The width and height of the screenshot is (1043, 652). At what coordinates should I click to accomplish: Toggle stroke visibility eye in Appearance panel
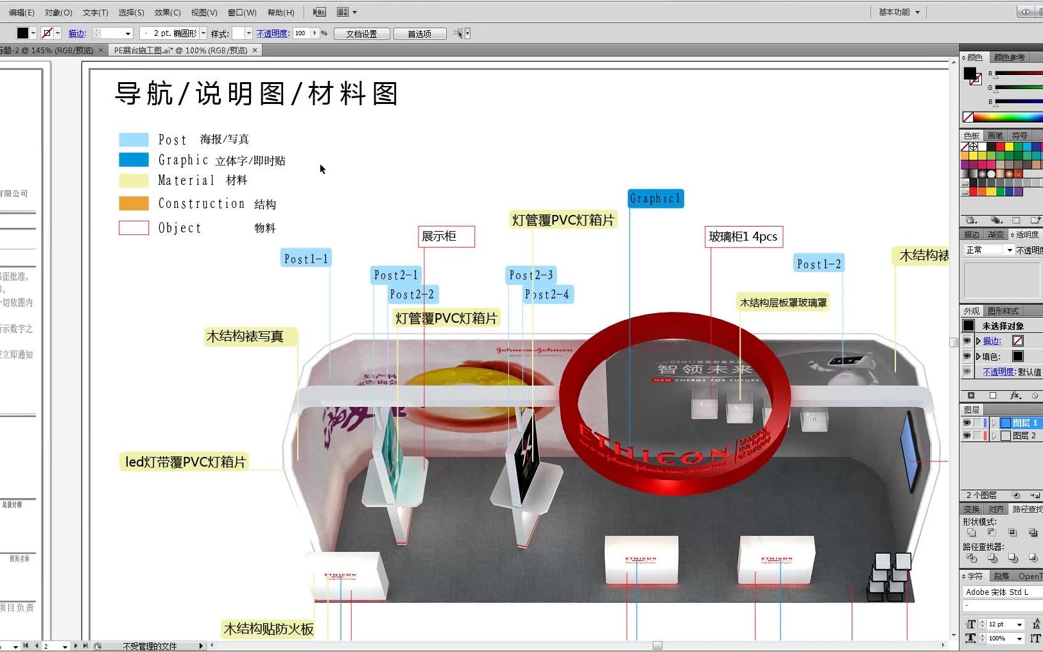pos(967,341)
